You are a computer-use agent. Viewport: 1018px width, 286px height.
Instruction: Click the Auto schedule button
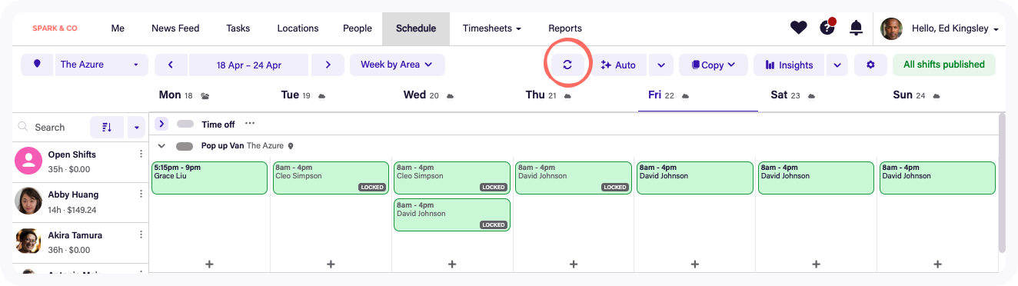coord(619,65)
